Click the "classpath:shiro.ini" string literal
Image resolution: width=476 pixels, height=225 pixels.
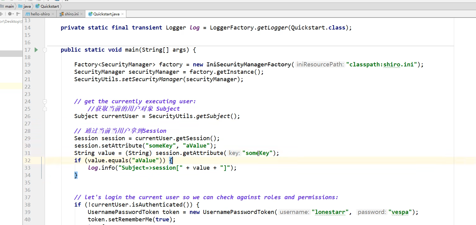click(x=384, y=65)
